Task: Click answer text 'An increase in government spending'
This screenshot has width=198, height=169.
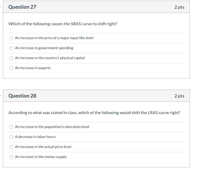Action: click(x=44, y=48)
